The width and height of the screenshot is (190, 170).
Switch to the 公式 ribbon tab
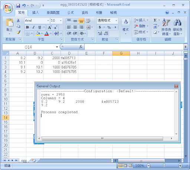pyautogui.click(x=71, y=13)
